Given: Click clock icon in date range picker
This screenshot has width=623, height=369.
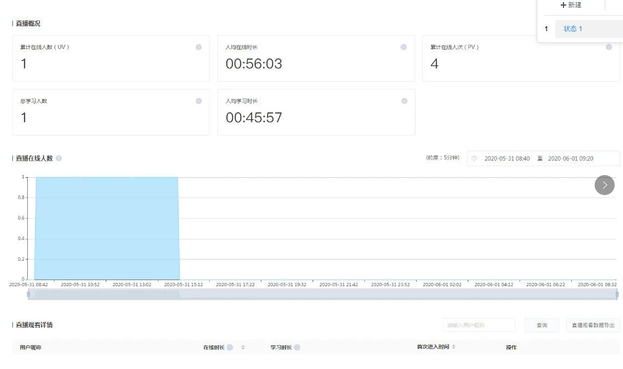Looking at the screenshot, I should click(474, 158).
